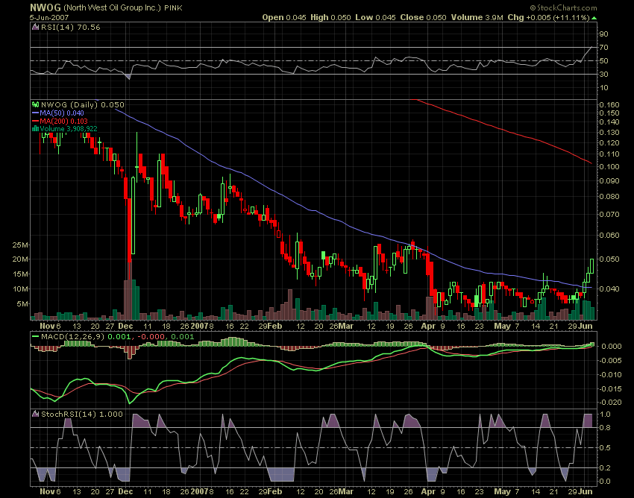Click the 90 level on the RSI axis
The image size is (634, 498).
(604, 34)
